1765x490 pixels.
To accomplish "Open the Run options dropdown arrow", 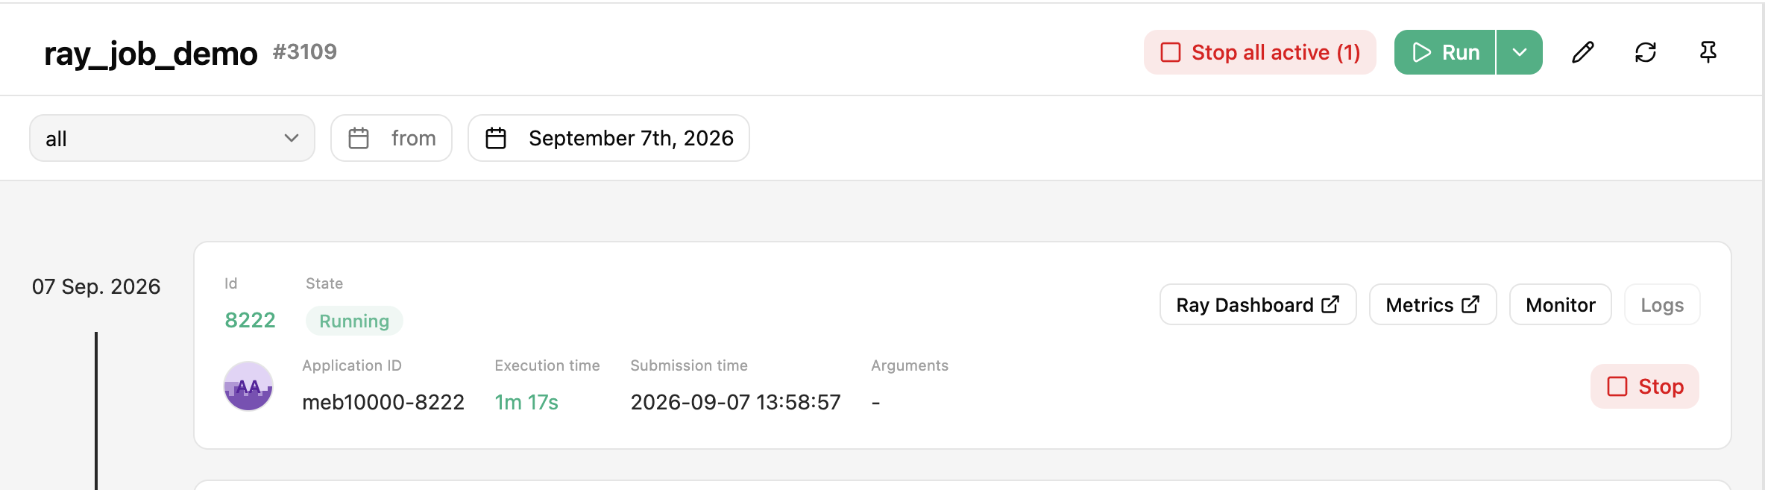I will tap(1520, 52).
